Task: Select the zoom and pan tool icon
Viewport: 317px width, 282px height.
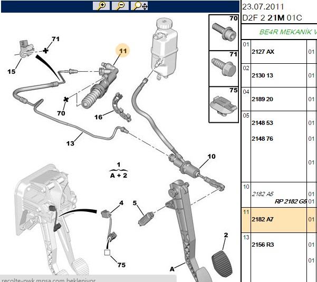Action: coord(139,6)
